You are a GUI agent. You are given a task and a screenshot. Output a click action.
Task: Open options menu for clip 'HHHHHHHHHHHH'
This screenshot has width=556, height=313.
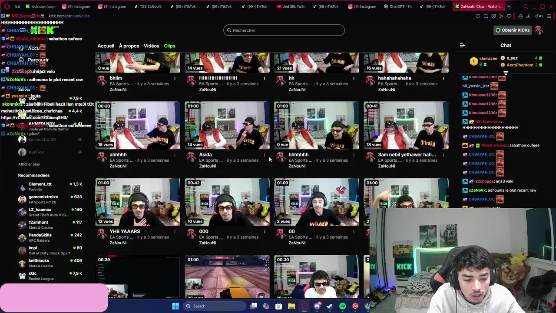coord(264,78)
